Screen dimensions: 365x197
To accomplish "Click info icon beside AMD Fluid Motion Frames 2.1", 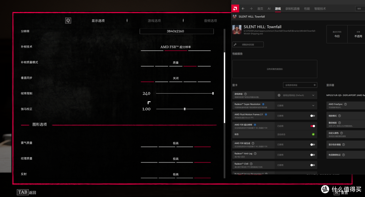I will [x=266, y=114].
